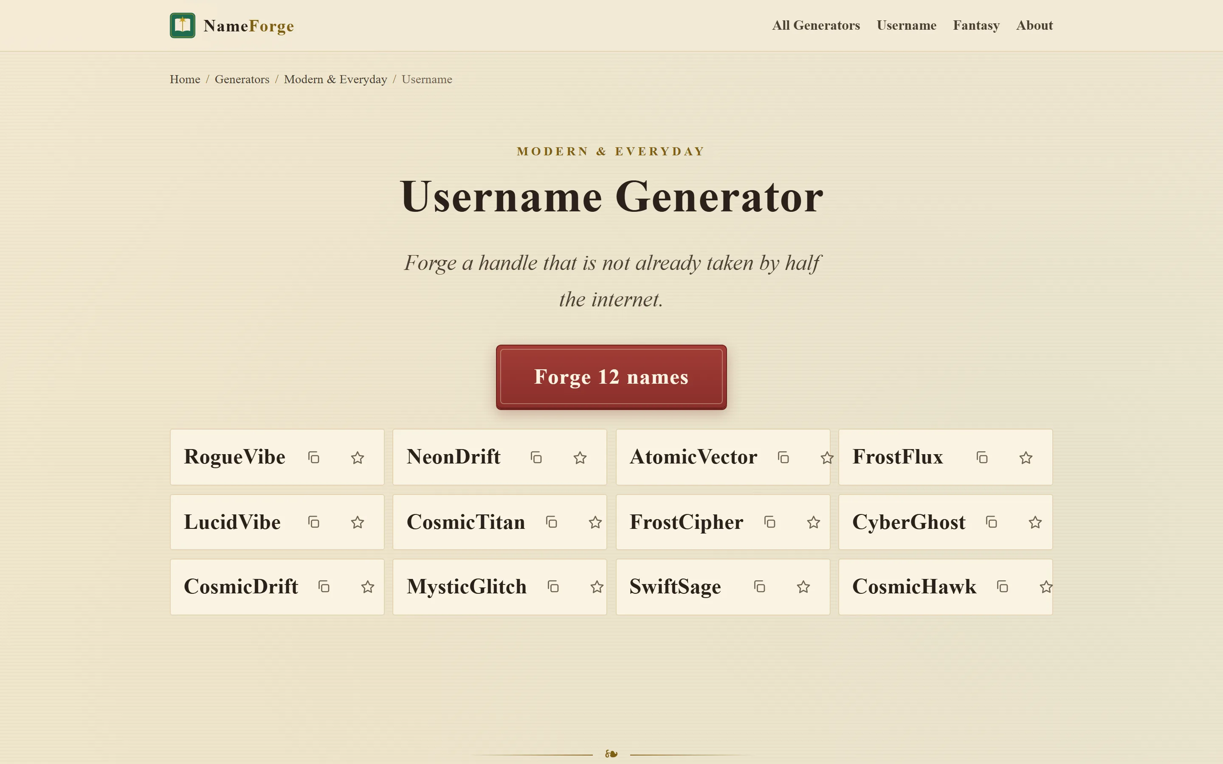The width and height of the screenshot is (1223, 764).
Task: Click the CyberGhost star icon
Action: coord(1035,522)
